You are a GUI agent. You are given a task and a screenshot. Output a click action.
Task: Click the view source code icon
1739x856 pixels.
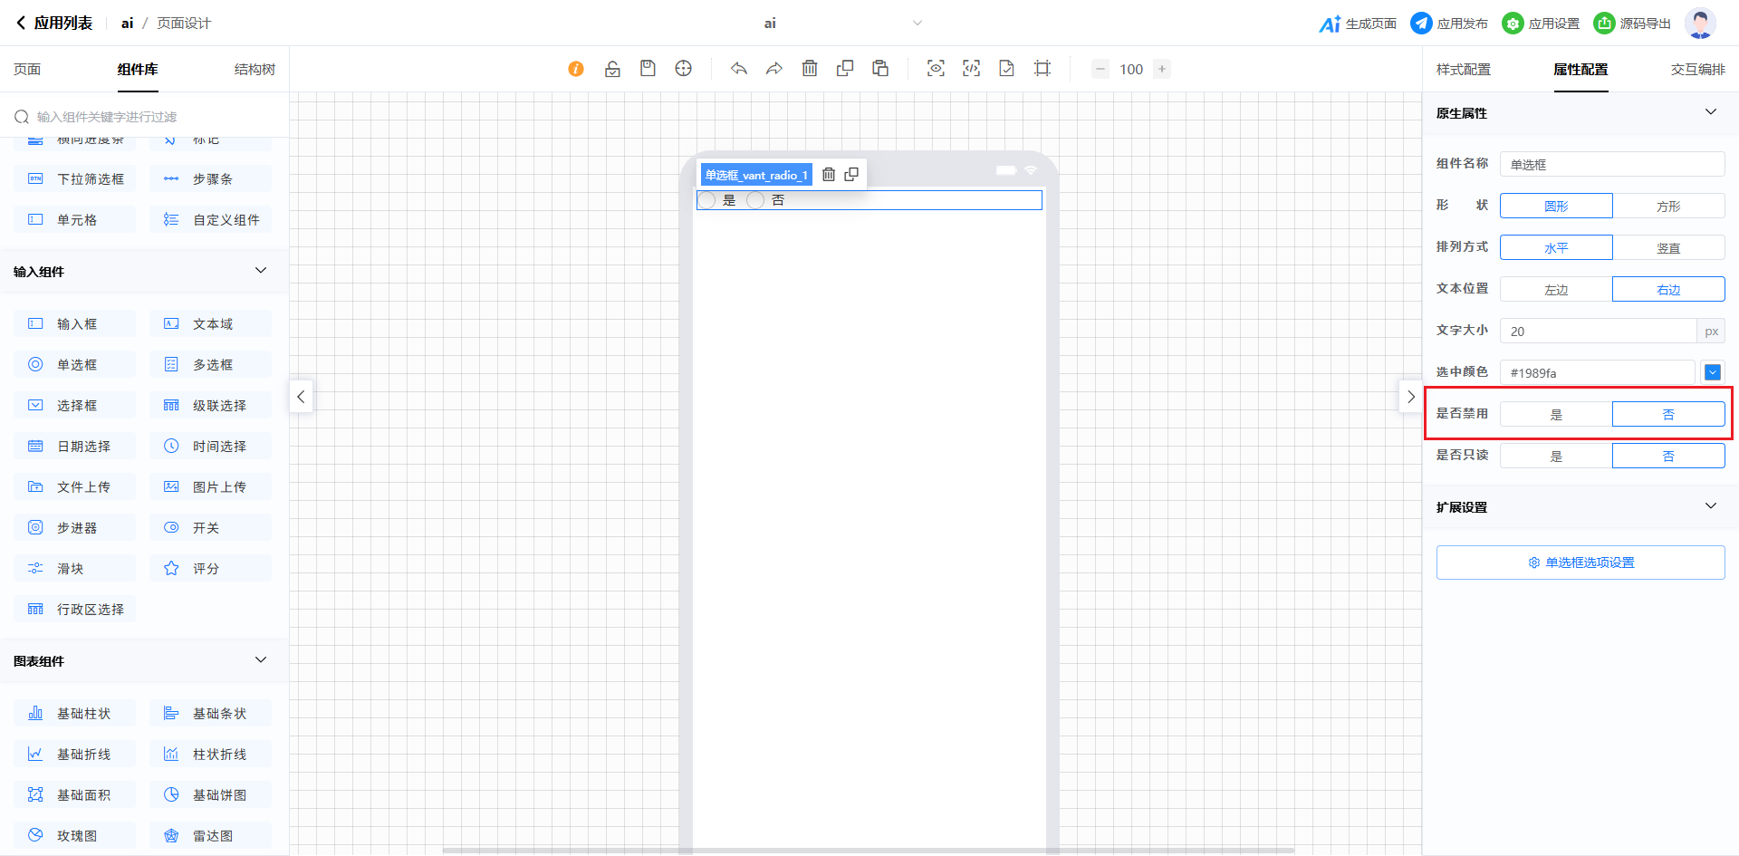pyautogui.click(x=971, y=69)
